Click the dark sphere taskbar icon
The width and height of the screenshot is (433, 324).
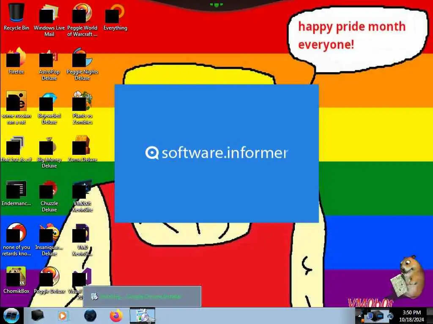(x=90, y=316)
